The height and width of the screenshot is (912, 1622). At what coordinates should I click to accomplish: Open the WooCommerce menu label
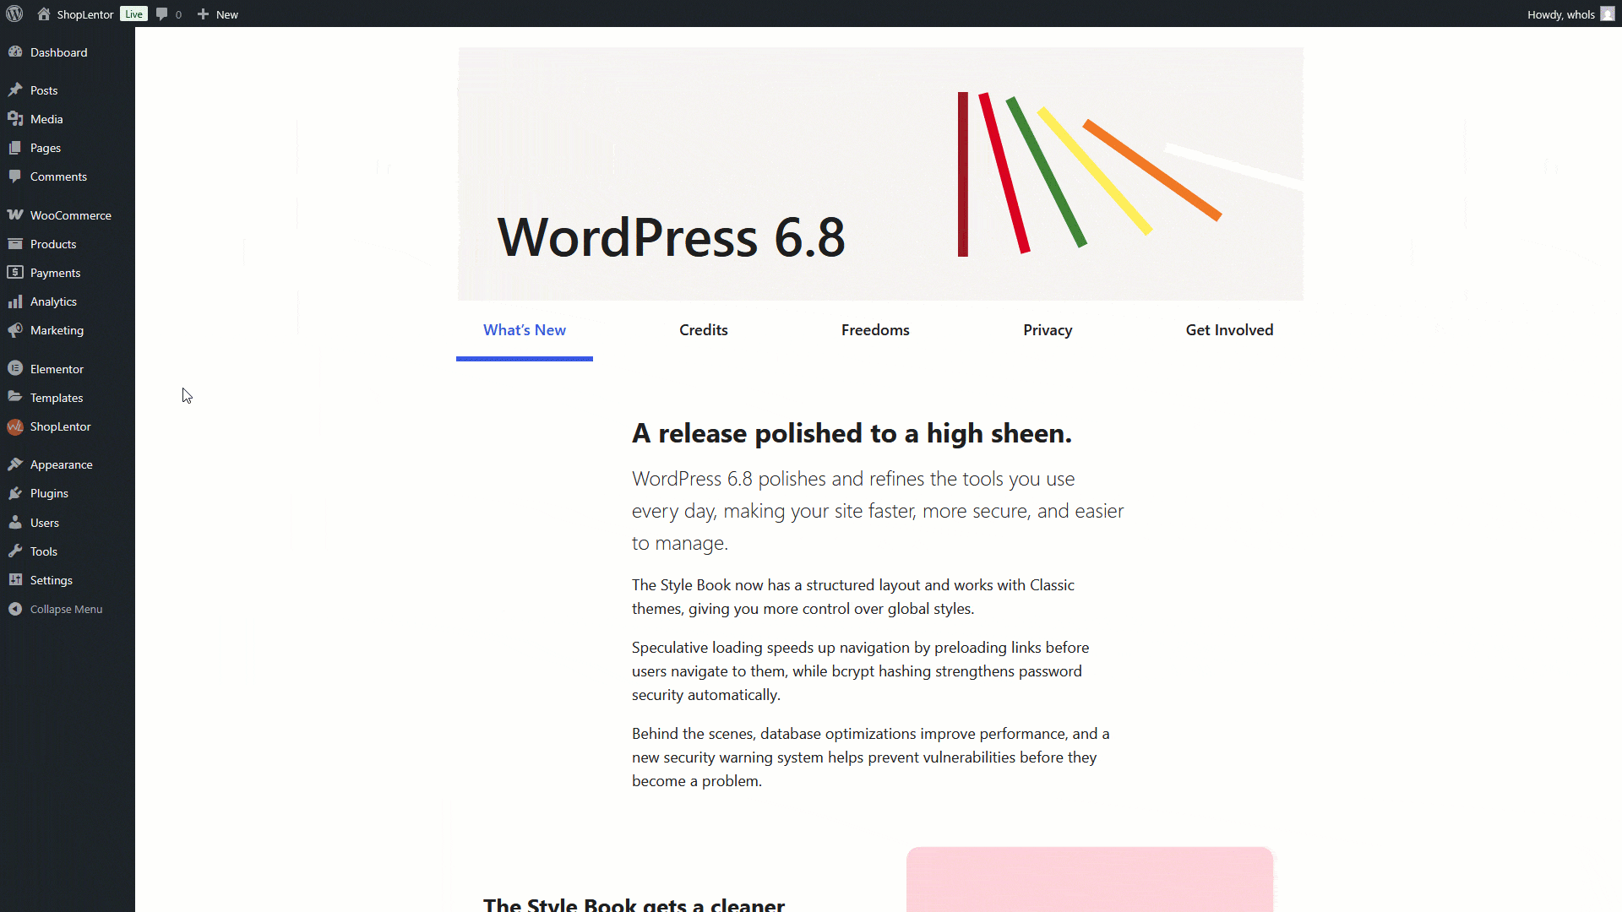click(71, 215)
